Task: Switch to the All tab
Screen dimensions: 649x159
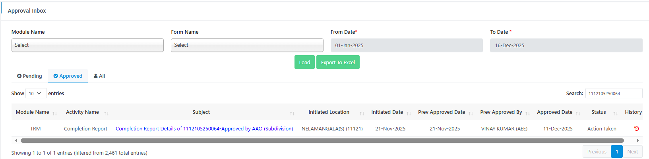Action: click(x=99, y=76)
